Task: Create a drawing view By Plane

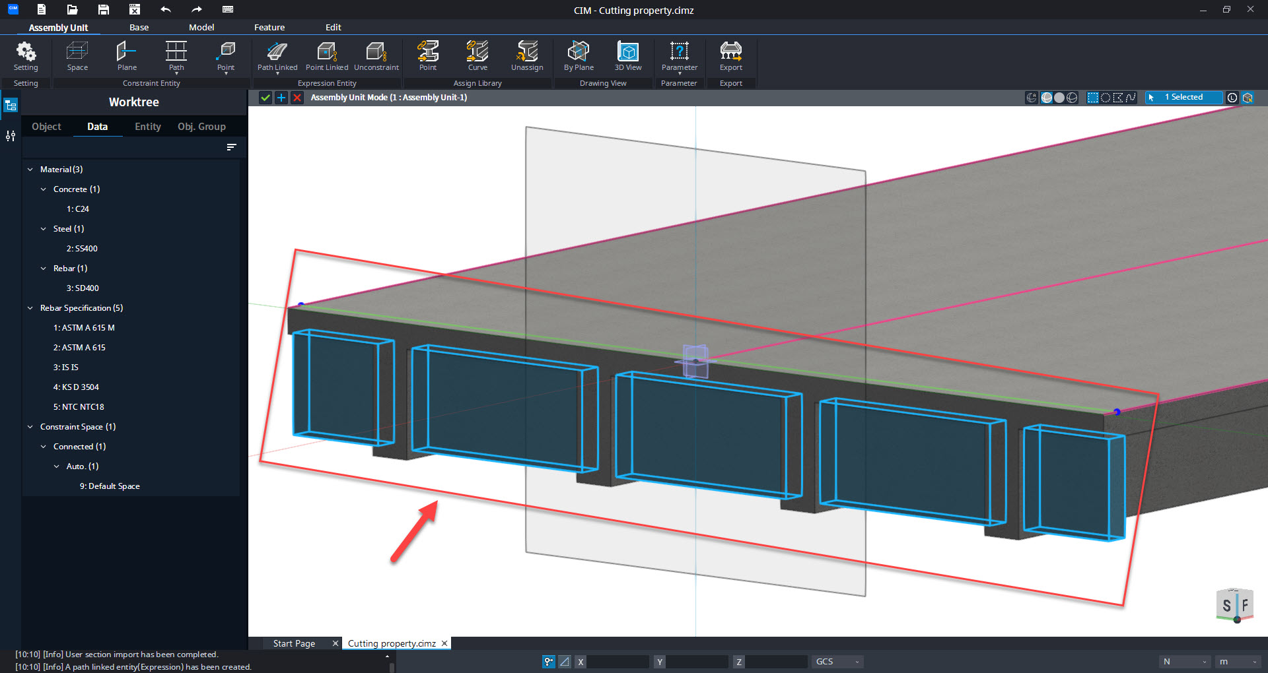Action: [x=579, y=56]
